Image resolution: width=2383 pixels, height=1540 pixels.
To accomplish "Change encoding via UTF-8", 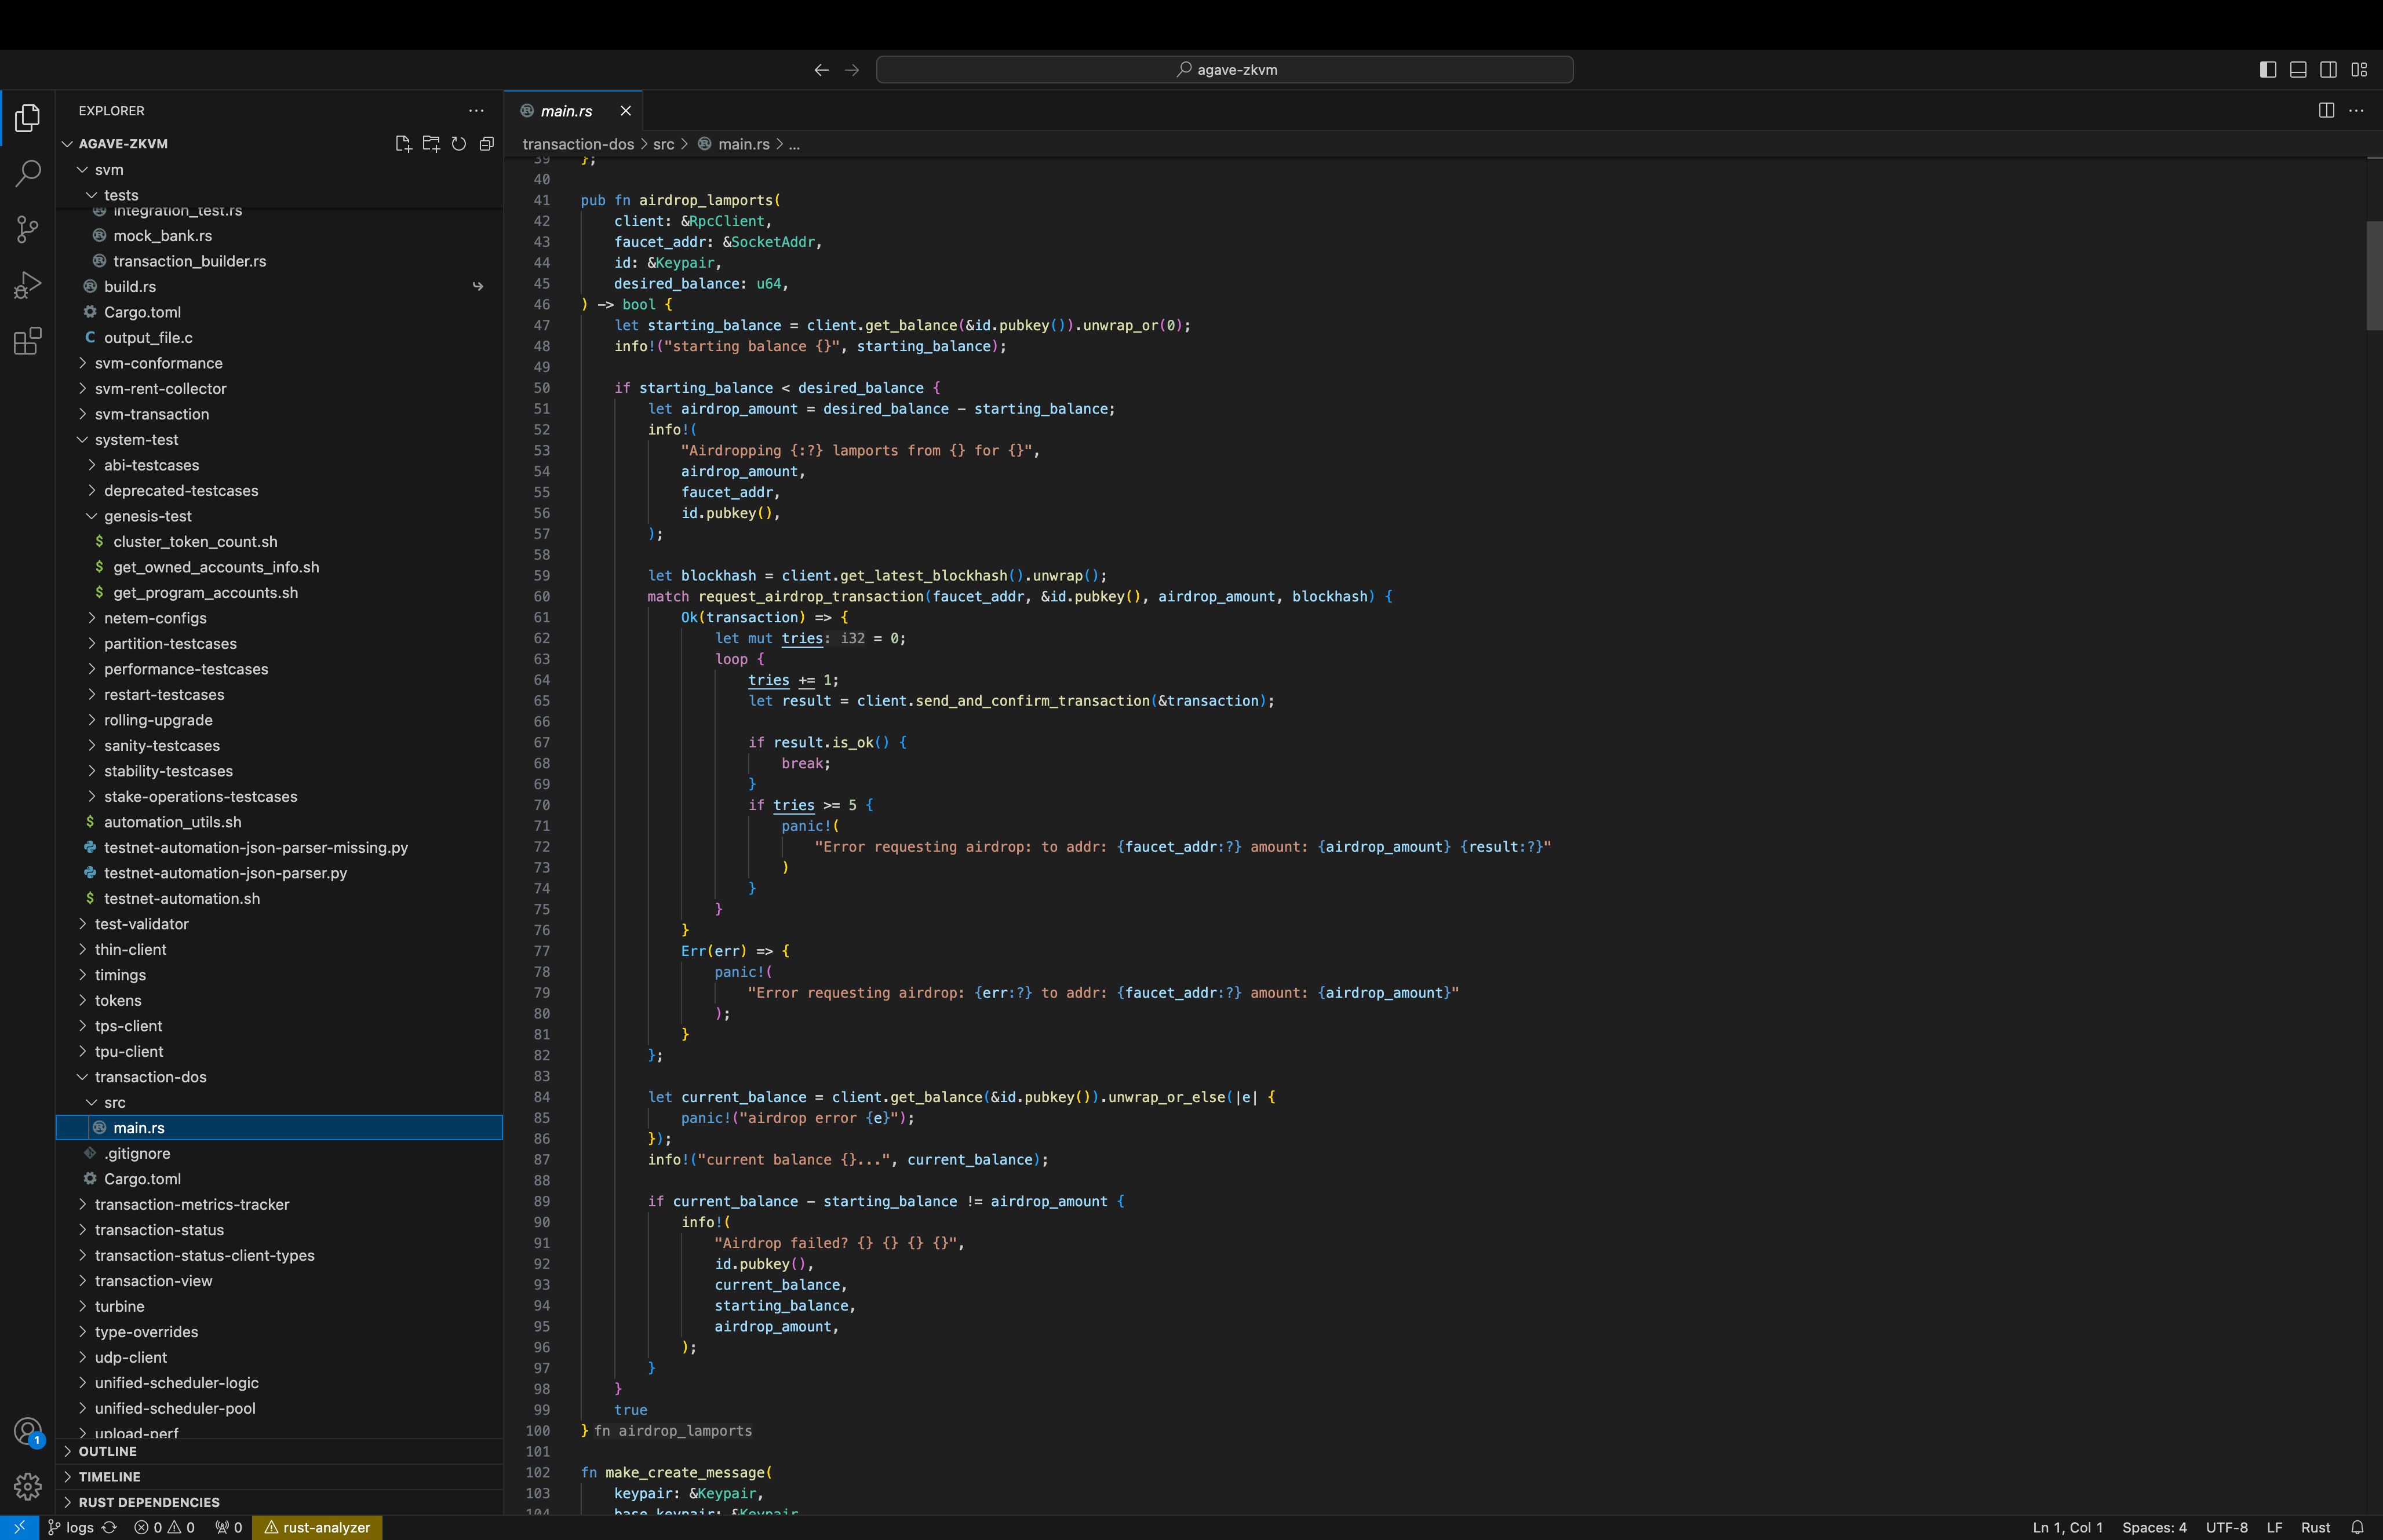I will coord(2227,1527).
